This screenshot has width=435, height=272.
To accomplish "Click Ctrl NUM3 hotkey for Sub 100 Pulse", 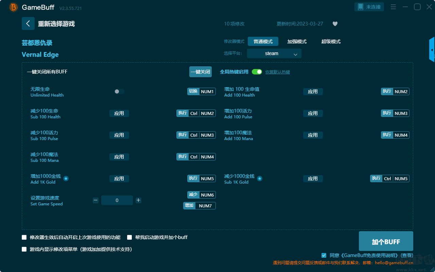I will (196, 135).
